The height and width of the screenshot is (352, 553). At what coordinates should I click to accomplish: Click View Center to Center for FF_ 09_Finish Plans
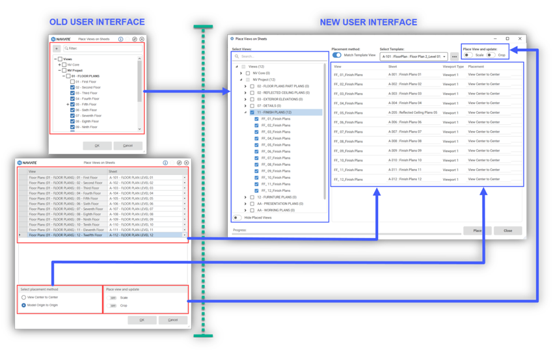(x=484, y=150)
